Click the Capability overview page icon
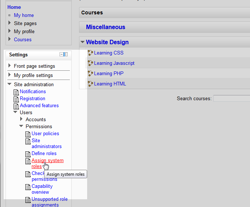 28,187
